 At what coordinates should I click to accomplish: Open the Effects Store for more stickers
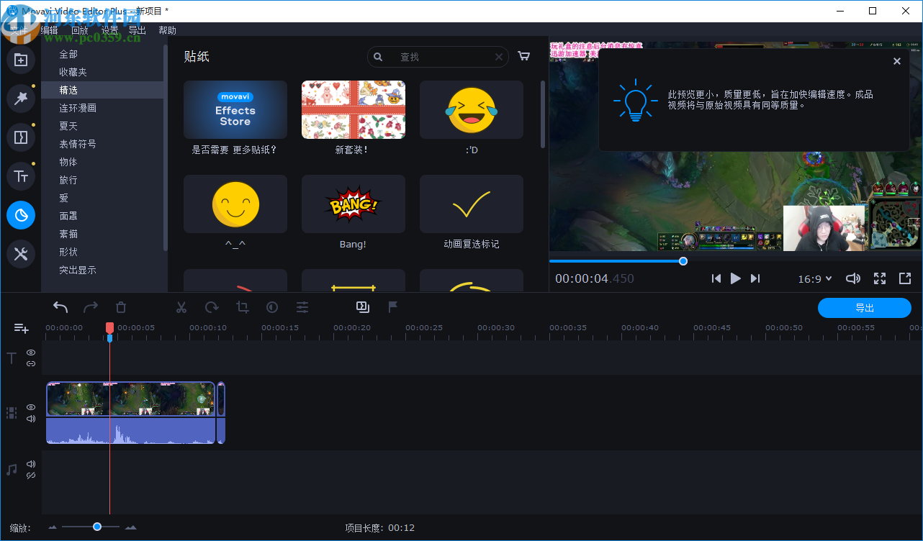(235, 109)
